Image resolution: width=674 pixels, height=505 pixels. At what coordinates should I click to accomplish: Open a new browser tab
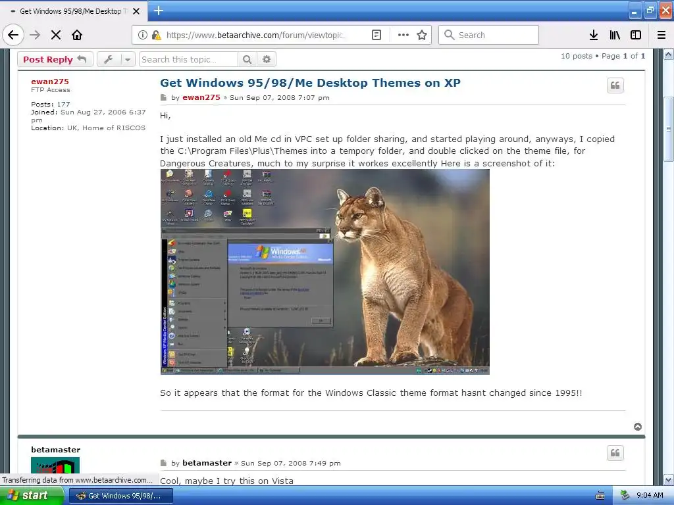point(159,11)
